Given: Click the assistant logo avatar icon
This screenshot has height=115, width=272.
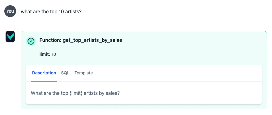Looking at the screenshot, I should pos(10,37).
